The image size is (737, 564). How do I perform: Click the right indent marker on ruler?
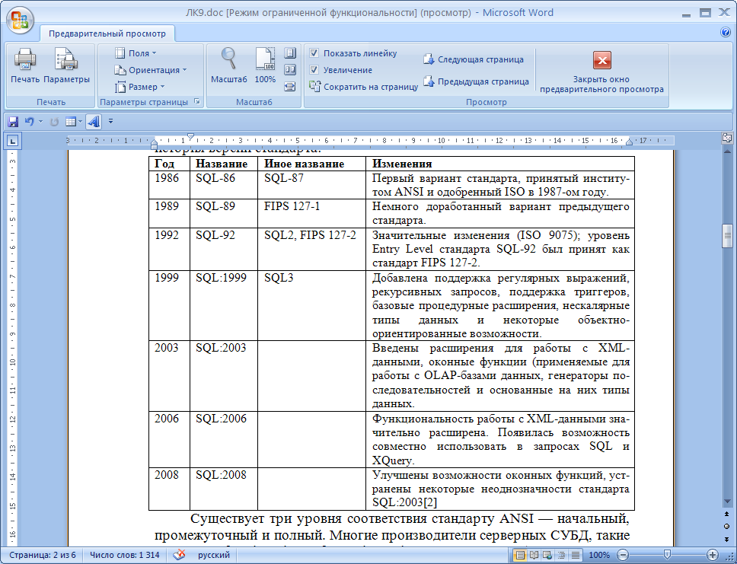(x=629, y=142)
